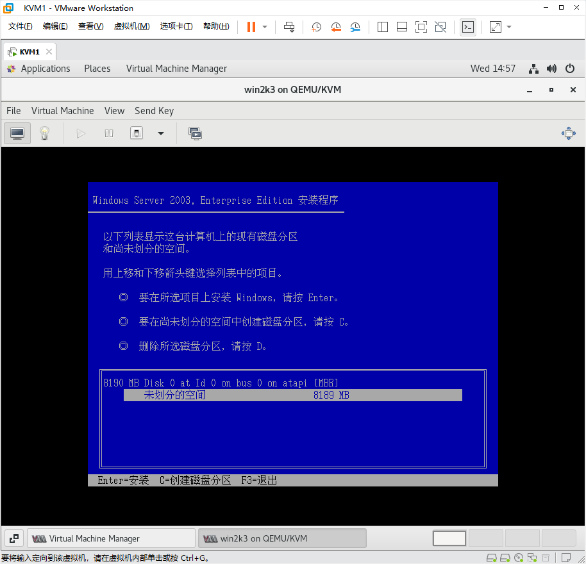Open the power menu icon in top bar
Screen dimensions: 586x564
click(x=570, y=69)
